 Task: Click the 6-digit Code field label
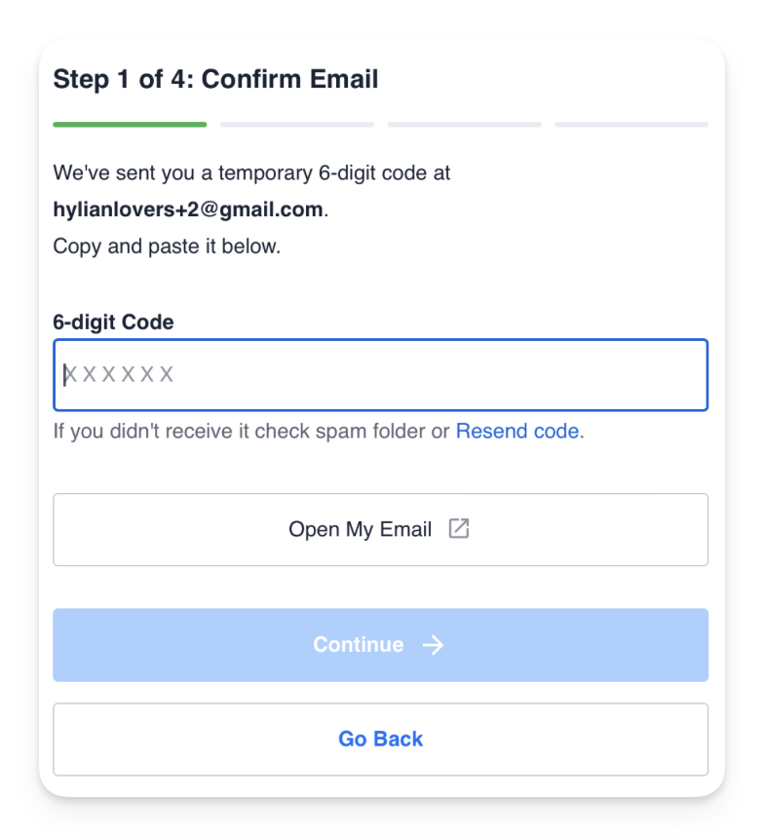click(x=113, y=323)
